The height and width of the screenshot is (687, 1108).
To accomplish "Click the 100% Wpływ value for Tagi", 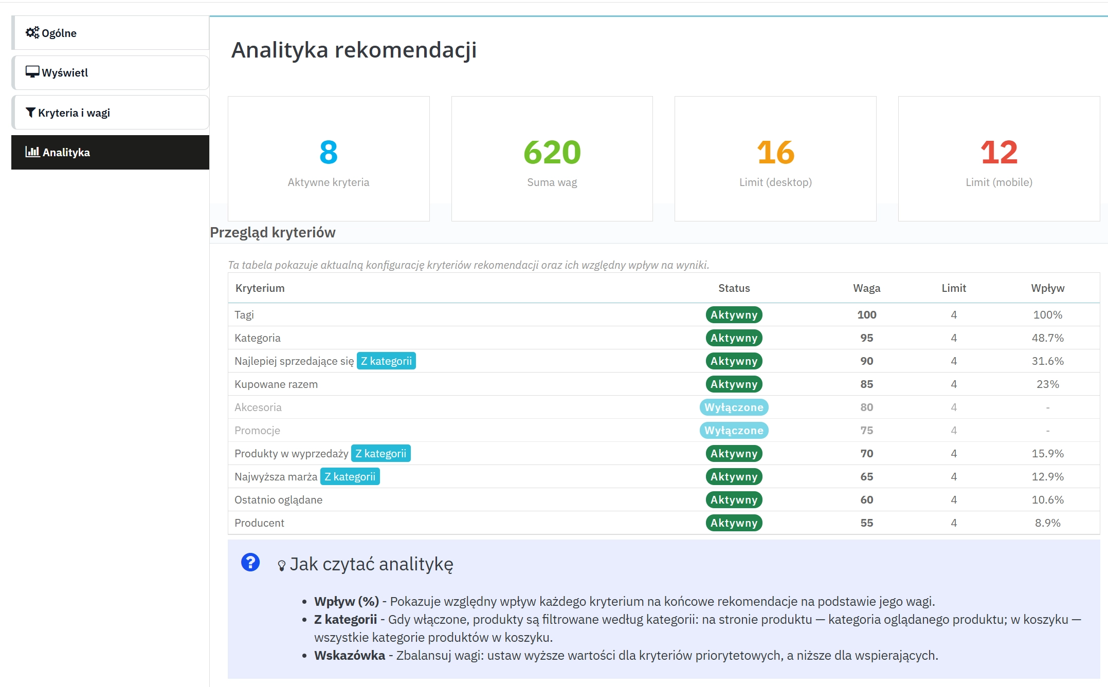I will click(x=1048, y=314).
